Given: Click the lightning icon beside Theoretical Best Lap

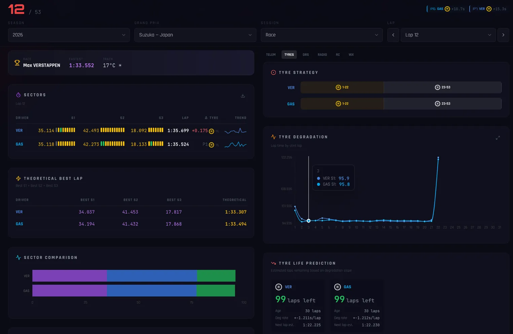Looking at the screenshot, I should (19, 178).
